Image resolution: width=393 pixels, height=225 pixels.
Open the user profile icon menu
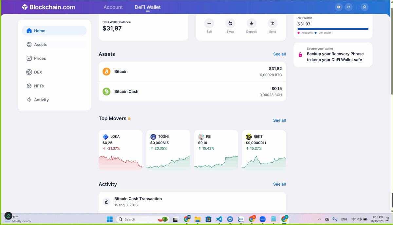click(x=365, y=7)
